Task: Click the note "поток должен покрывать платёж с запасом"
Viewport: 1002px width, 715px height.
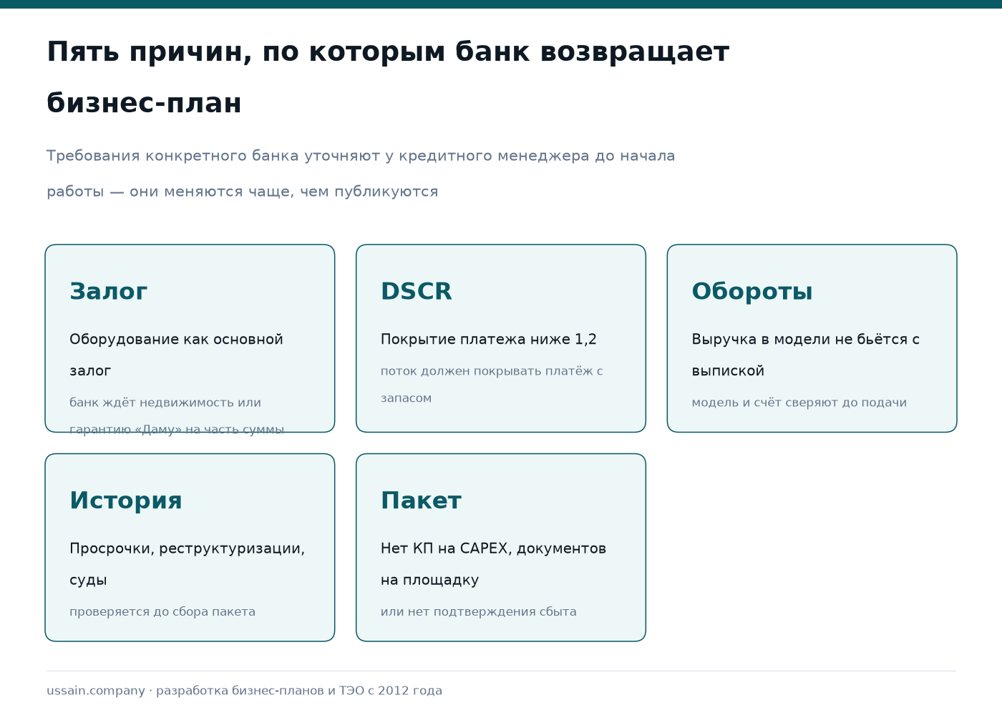Action: click(492, 385)
